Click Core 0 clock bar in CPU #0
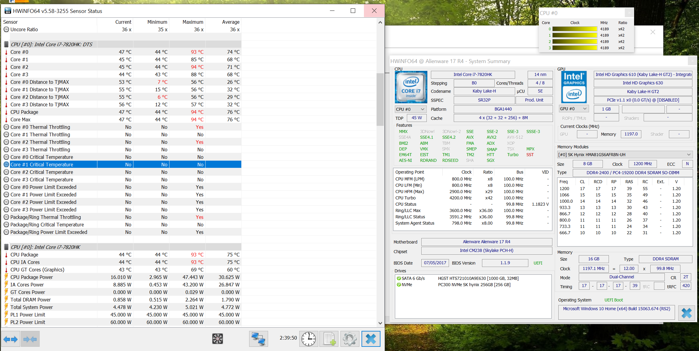699x351 pixels. pyautogui.click(x=575, y=29)
